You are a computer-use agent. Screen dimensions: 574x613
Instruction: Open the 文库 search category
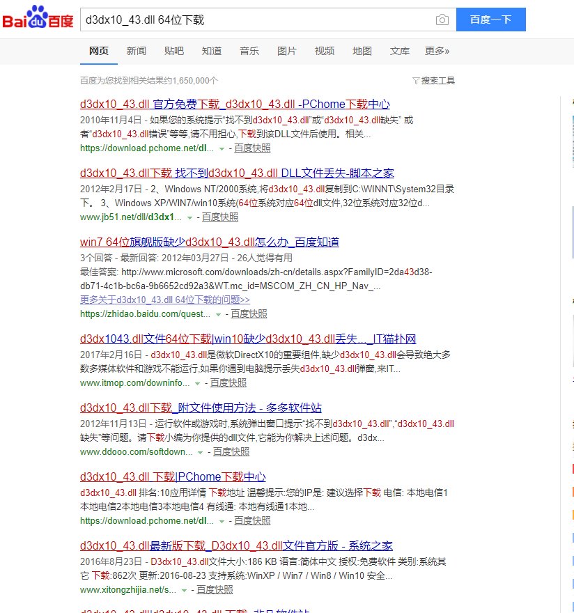pyautogui.click(x=399, y=51)
